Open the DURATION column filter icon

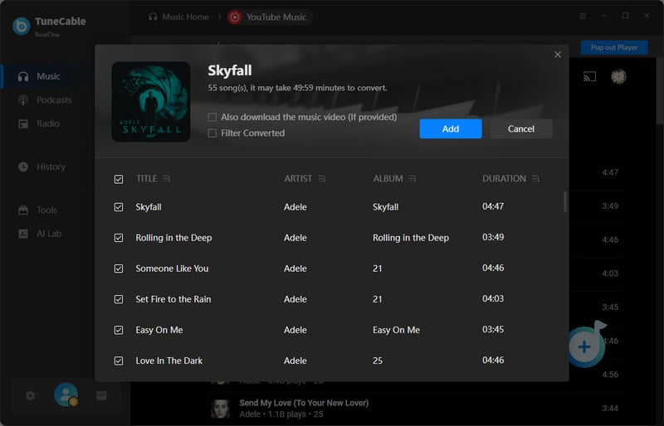coord(535,179)
